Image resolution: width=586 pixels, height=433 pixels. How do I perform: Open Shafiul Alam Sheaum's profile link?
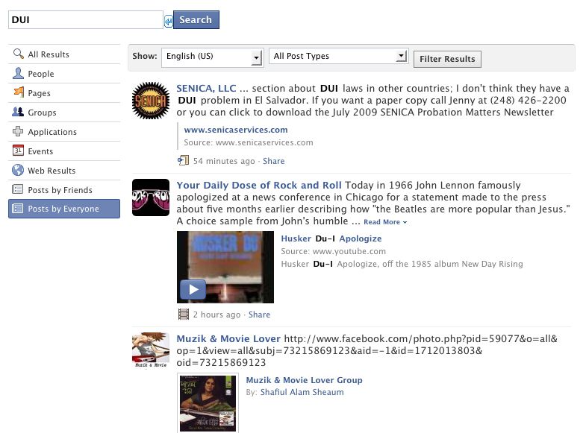[302, 392]
